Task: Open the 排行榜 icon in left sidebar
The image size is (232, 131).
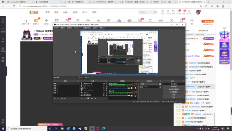Action: point(3,30)
